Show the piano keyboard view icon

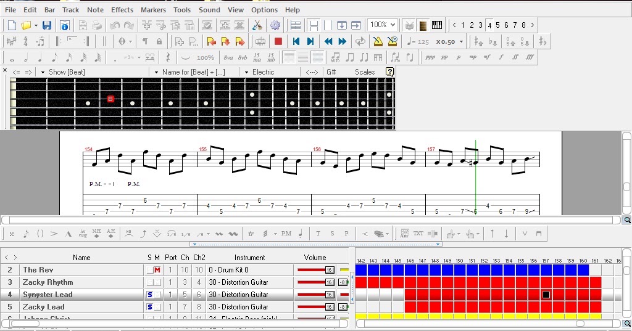437,25
